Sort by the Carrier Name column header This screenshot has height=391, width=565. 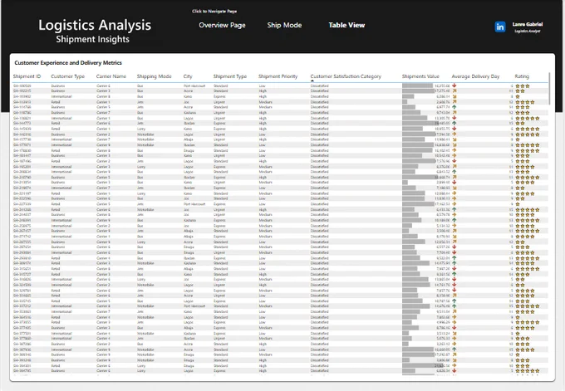(111, 76)
